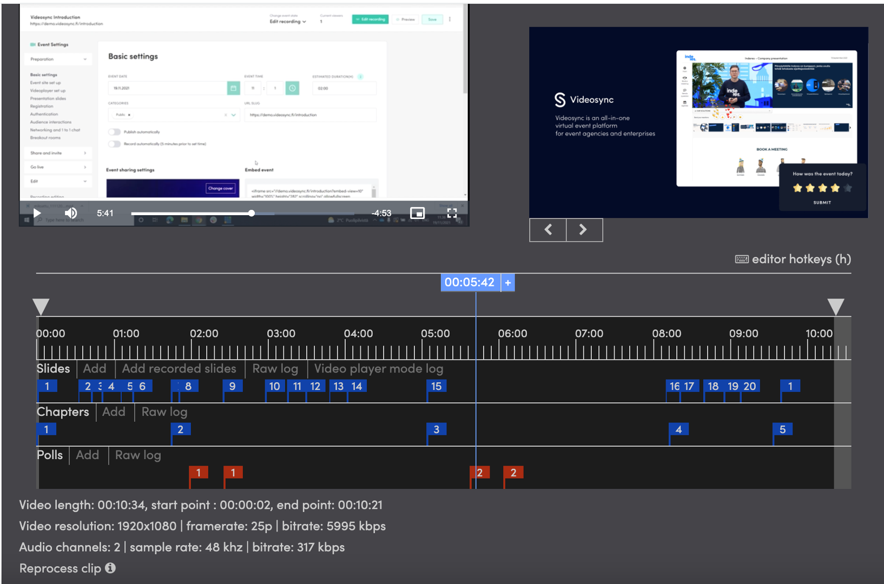
Task: Move the video progress slider handle
Action: [x=251, y=213]
